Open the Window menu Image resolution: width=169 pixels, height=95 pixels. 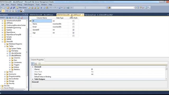click(44, 5)
